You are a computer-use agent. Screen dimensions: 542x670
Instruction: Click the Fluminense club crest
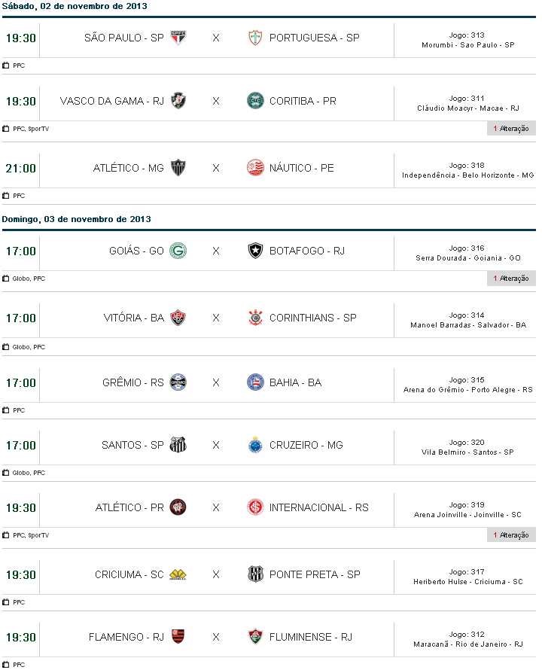pos(256,637)
